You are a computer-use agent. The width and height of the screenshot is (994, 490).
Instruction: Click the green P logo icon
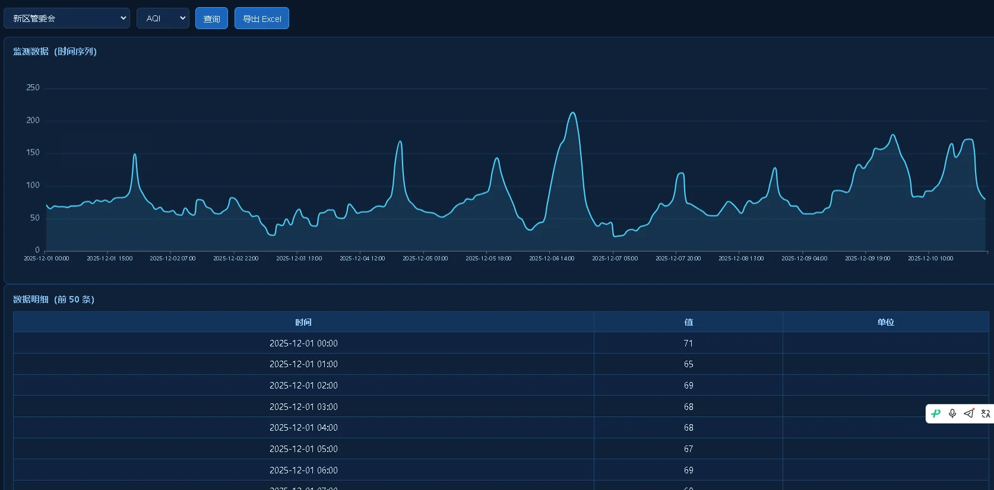click(936, 413)
